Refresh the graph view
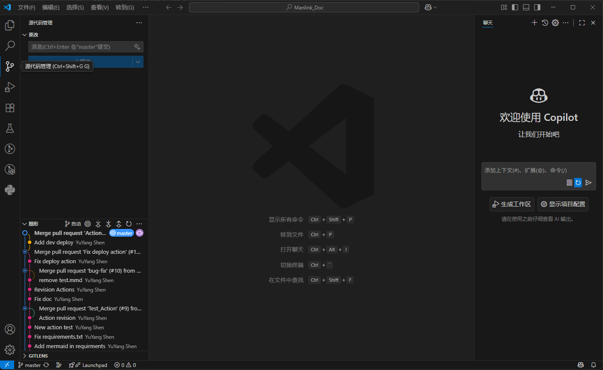Image resolution: width=603 pixels, height=370 pixels. pyautogui.click(x=129, y=224)
